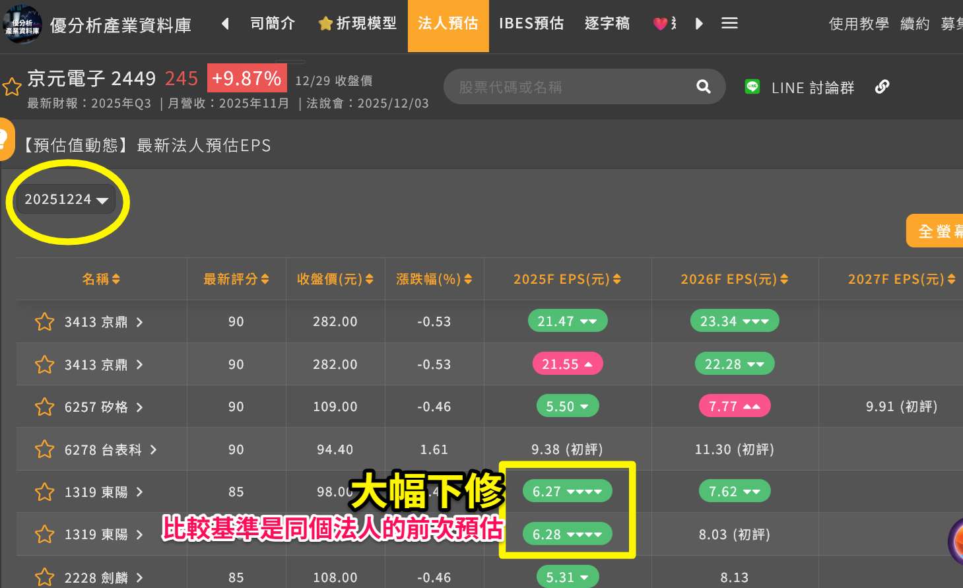Open the 20251224 date dropdown
963x588 pixels.
[x=66, y=199]
